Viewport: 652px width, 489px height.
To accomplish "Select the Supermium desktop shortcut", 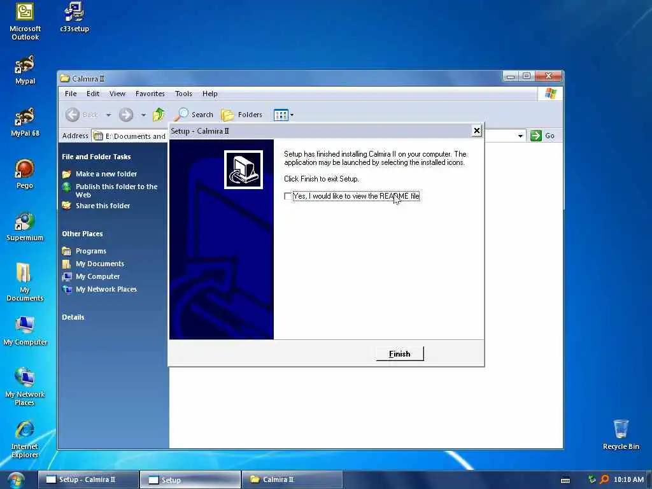I will pyautogui.click(x=25, y=226).
